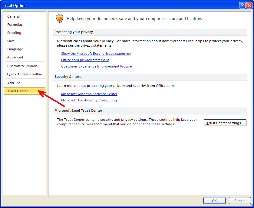Select the Trust Center category

click(x=25, y=91)
